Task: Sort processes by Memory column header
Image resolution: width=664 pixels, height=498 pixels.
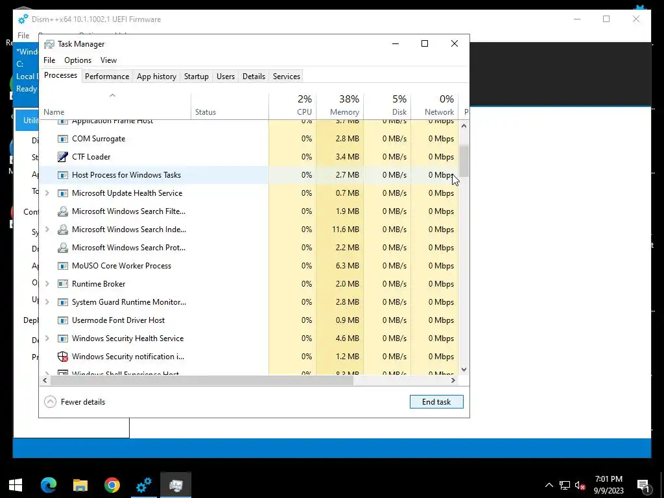Action: 340,106
